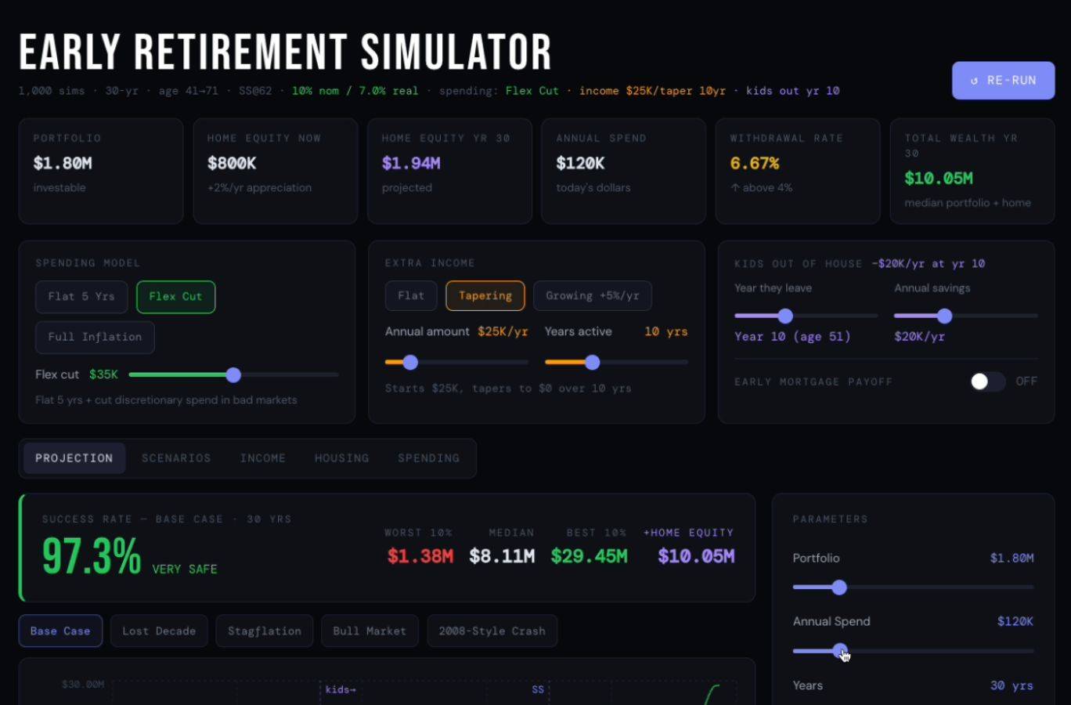Viewport: 1071px width, 705px height.
Task: Adjust the Flex cut slider handle
Action: [x=233, y=375]
